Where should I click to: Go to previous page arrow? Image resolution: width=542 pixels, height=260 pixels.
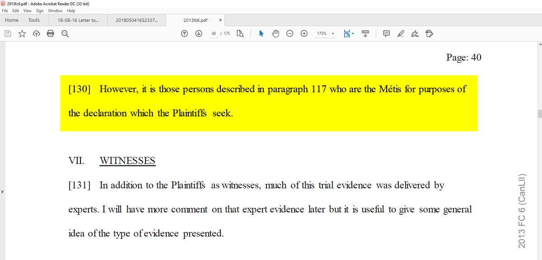[184, 33]
